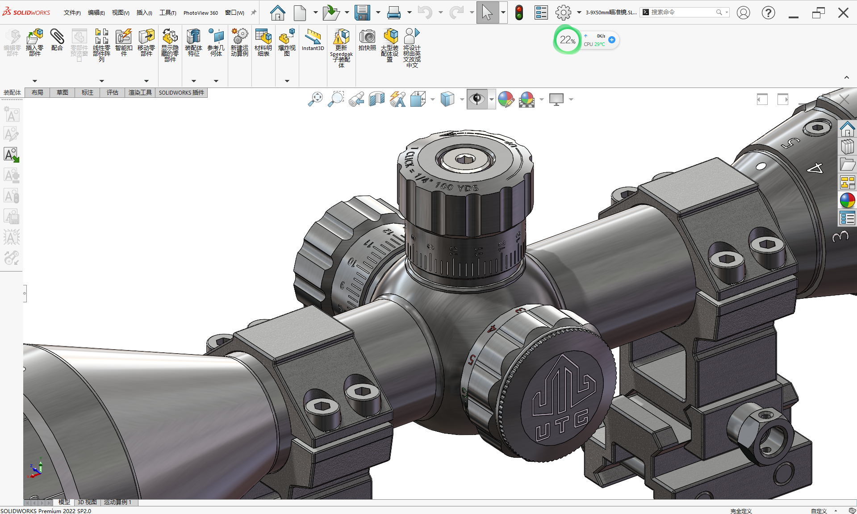Open the 3D 视图 bottom tab
Image resolution: width=857 pixels, height=514 pixels.
pyautogui.click(x=87, y=502)
